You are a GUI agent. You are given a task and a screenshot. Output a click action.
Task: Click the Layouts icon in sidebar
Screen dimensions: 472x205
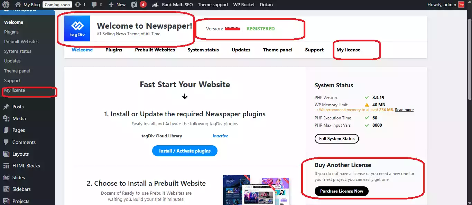(x=6, y=154)
